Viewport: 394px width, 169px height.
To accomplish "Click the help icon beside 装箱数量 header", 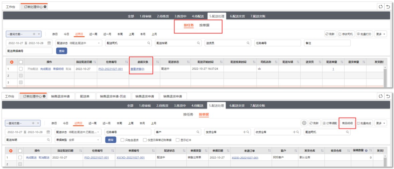I will (367, 150).
